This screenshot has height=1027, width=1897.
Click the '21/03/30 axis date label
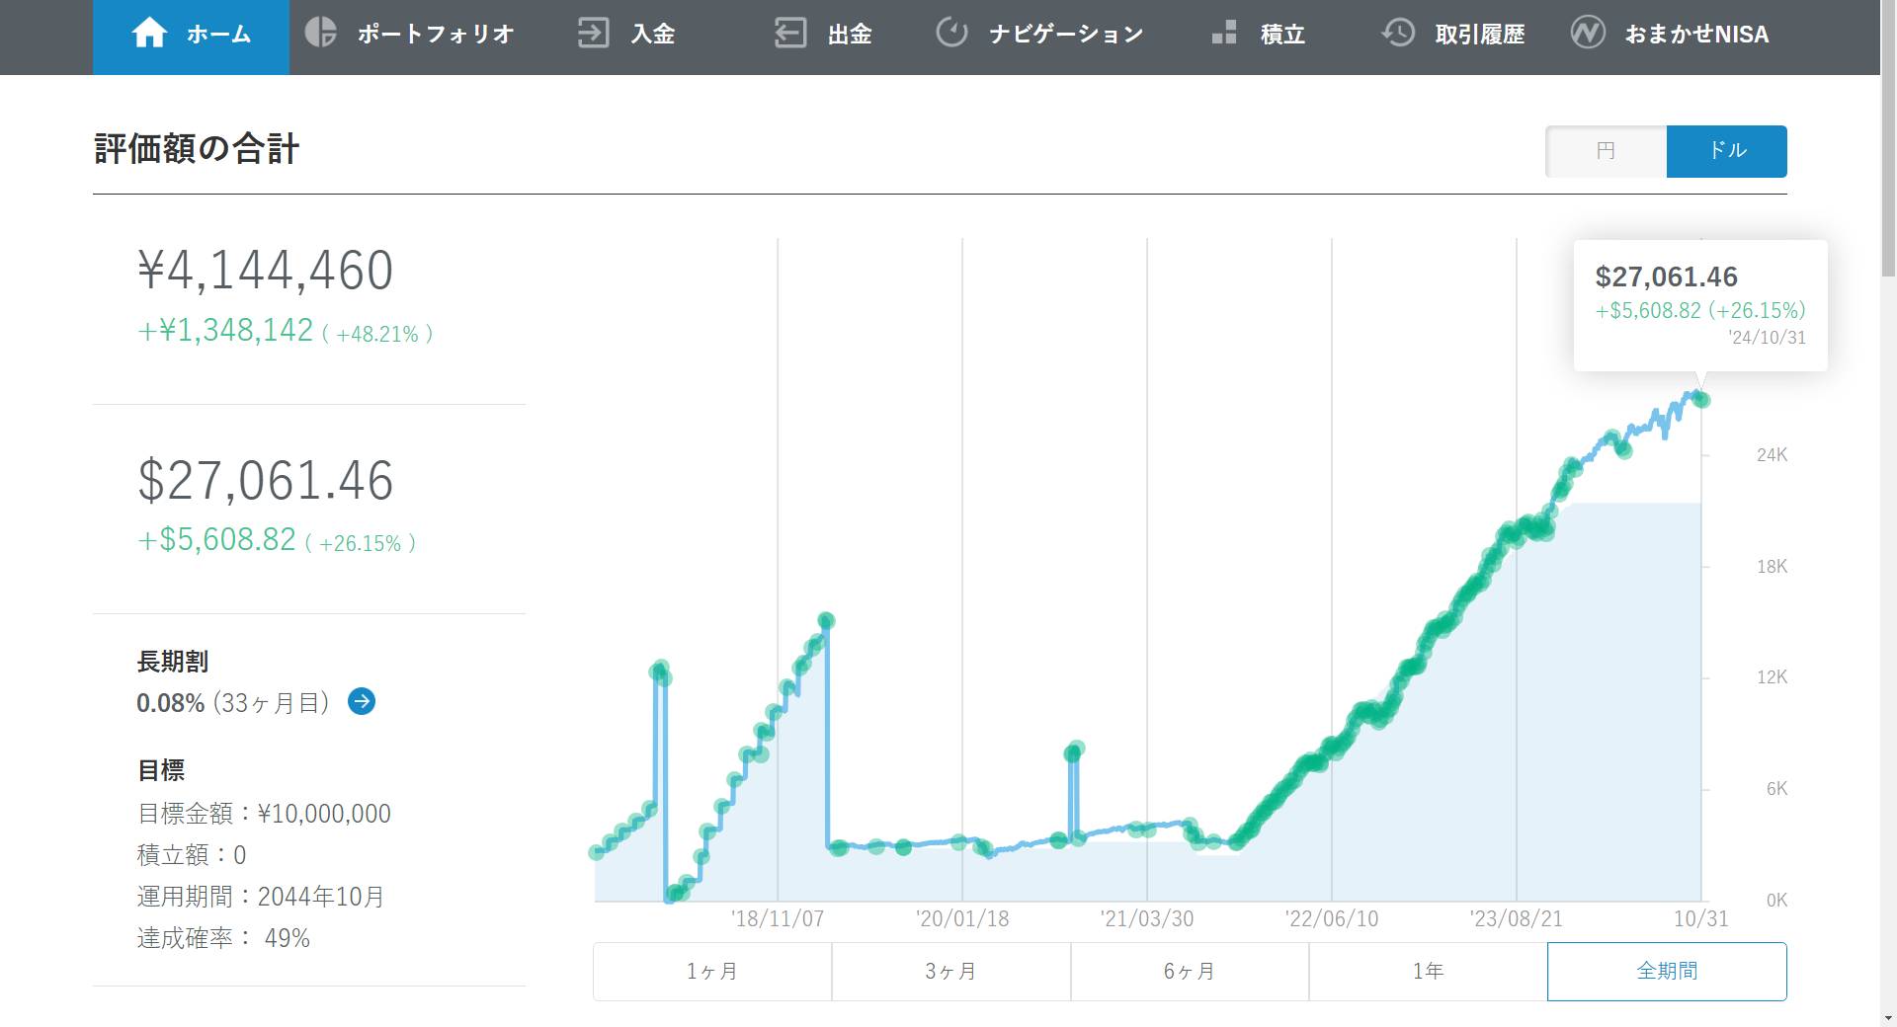click(1147, 919)
